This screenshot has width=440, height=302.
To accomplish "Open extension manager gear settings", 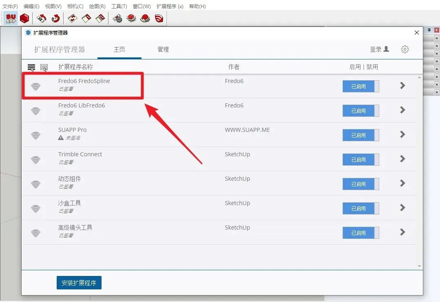I will pos(405,49).
